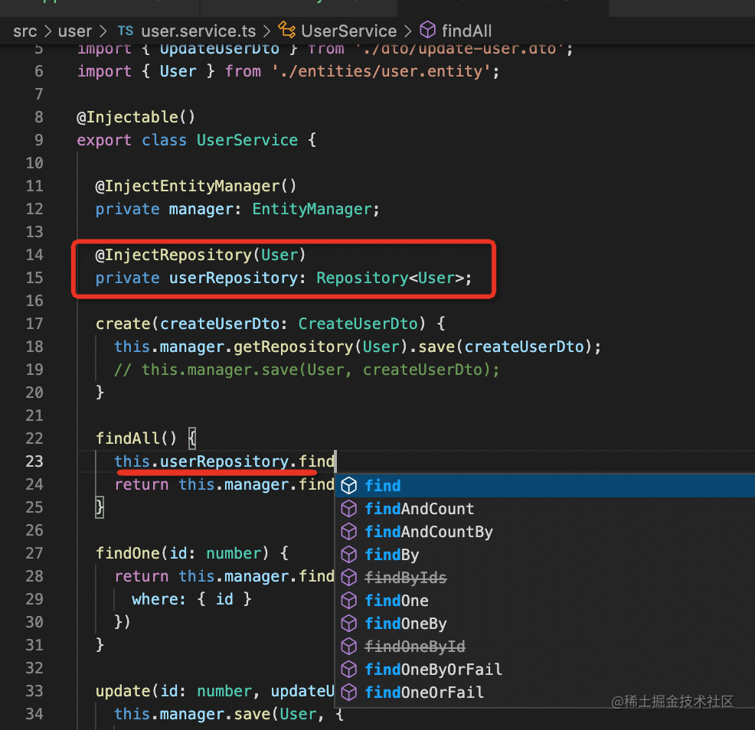Choose findAndCountBy from the autocomplete list
This screenshot has height=730, width=755.
(x=429, y=532)
